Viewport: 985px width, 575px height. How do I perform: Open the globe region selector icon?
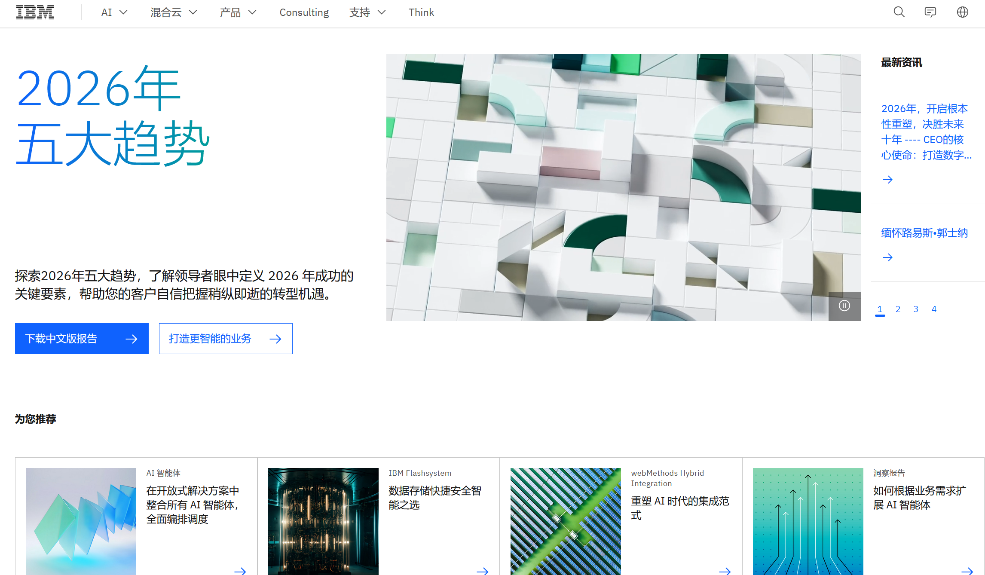coord(963,12)
